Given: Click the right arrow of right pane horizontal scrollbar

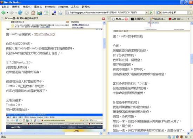Looking at the screenshot, I should point(188,133).
